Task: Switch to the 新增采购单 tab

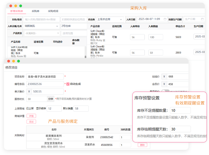Action: [x=17, y=11]
